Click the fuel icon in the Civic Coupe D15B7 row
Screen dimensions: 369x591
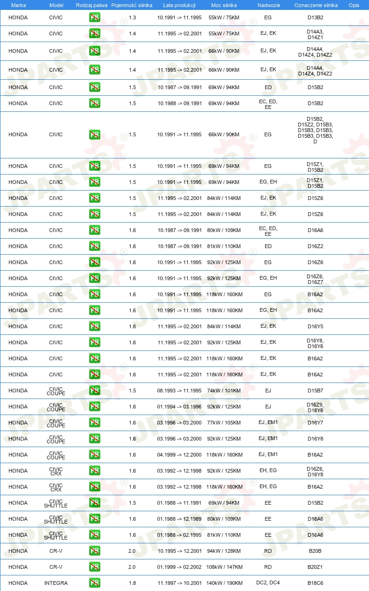point(94,391)
